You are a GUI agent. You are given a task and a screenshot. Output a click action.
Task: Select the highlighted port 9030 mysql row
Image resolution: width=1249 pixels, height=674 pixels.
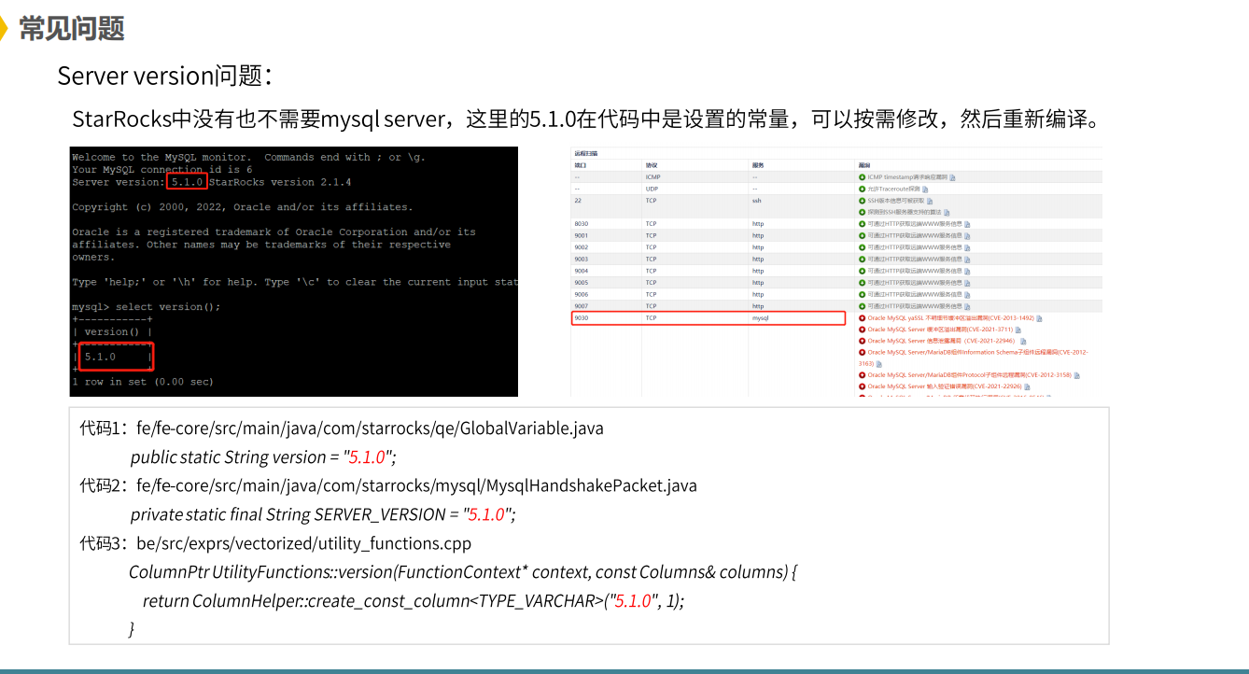[708, 318]
